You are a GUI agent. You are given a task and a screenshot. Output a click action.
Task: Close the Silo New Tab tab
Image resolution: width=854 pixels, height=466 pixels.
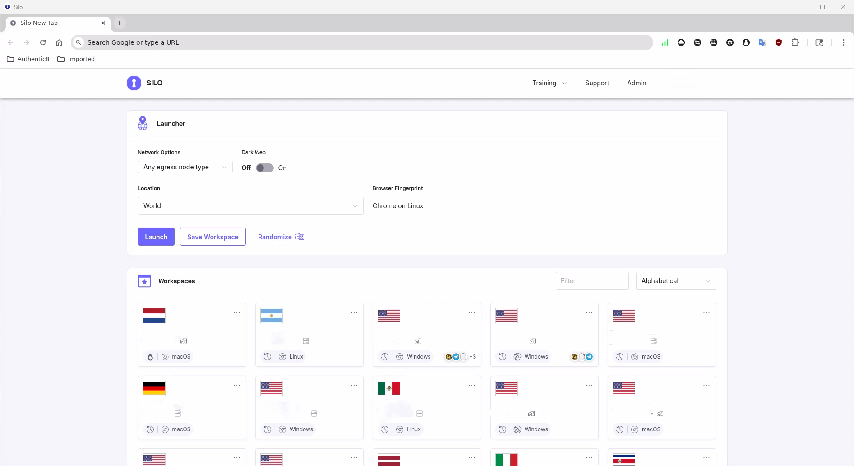click(x=103, y=23)
